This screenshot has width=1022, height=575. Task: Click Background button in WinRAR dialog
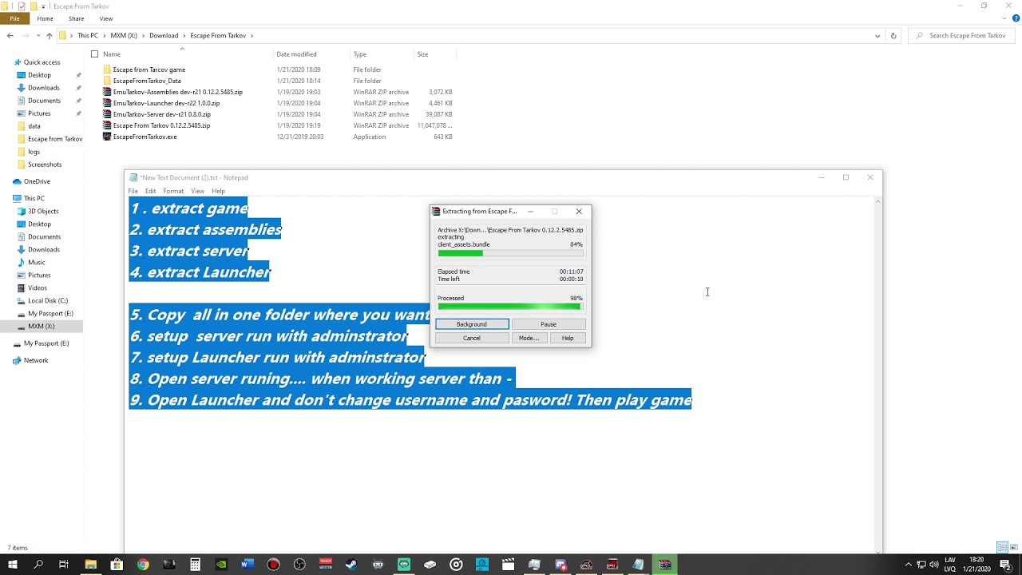(472, 324)
